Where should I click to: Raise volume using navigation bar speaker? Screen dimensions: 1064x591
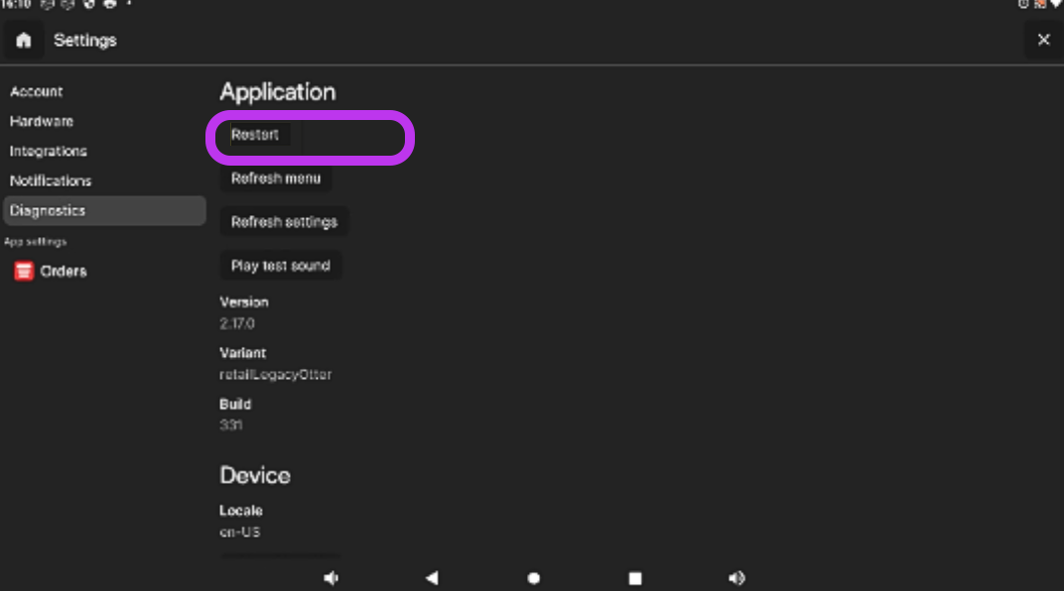[x=736, y=578]
